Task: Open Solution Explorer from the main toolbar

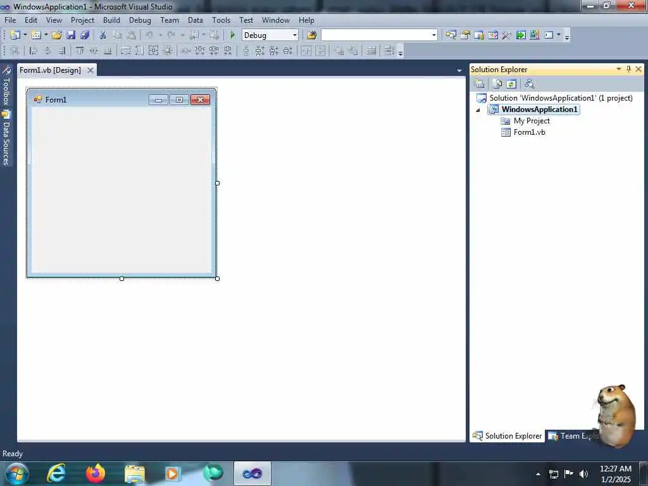Action: (x=451, y=35)
